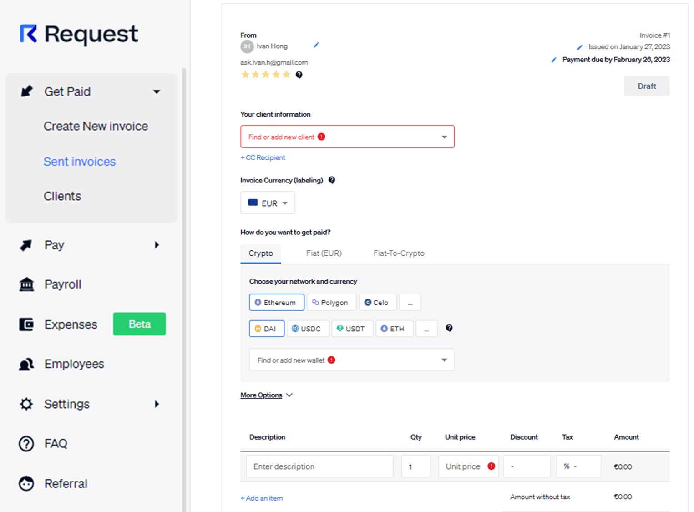This screenshot has width=694, height=512.
Task: Click the Pay arrow icon in sidebar
Action: [26, 245]
